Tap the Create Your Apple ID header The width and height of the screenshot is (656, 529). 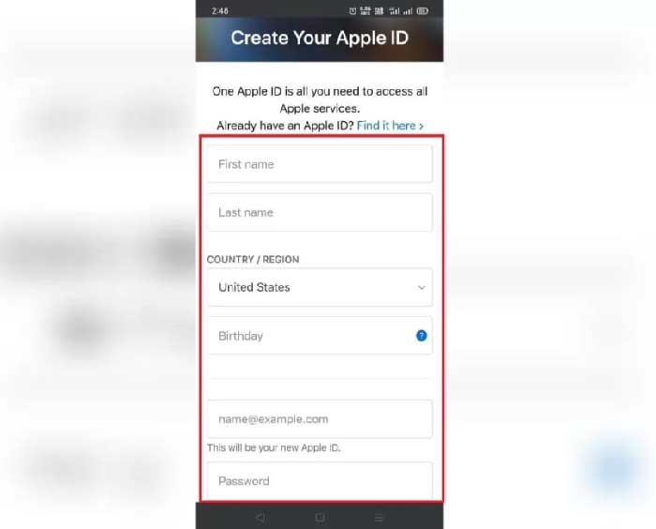(x=320, y=38)
